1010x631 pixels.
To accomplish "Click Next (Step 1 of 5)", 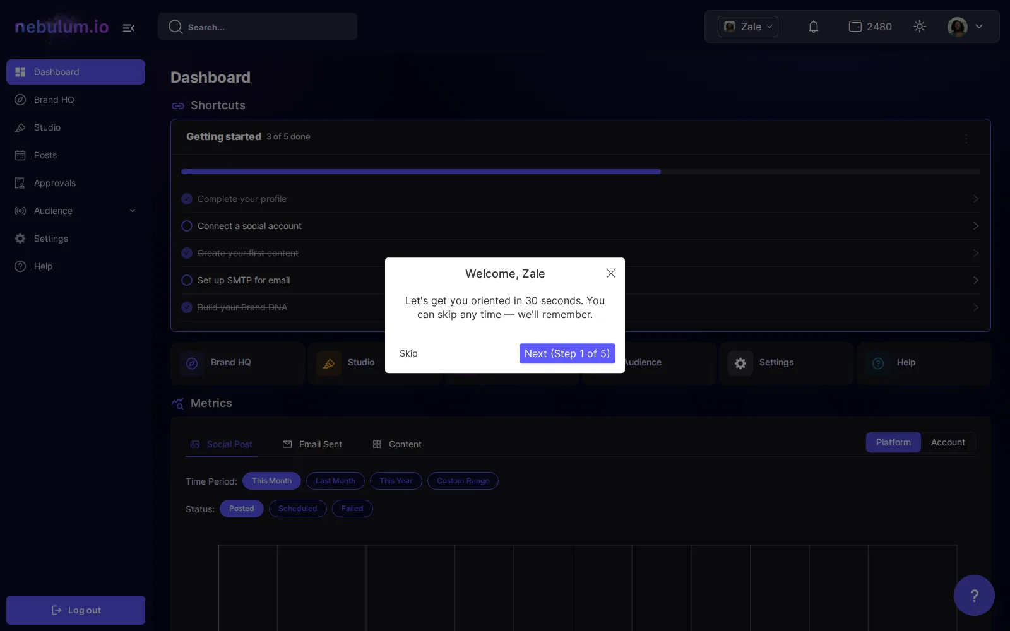I will 567,353.
